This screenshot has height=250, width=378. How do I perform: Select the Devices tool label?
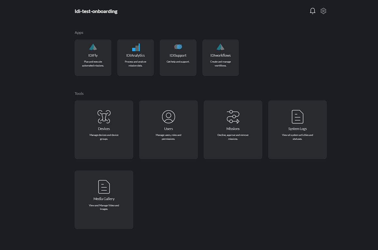click(x=104, y=129)
